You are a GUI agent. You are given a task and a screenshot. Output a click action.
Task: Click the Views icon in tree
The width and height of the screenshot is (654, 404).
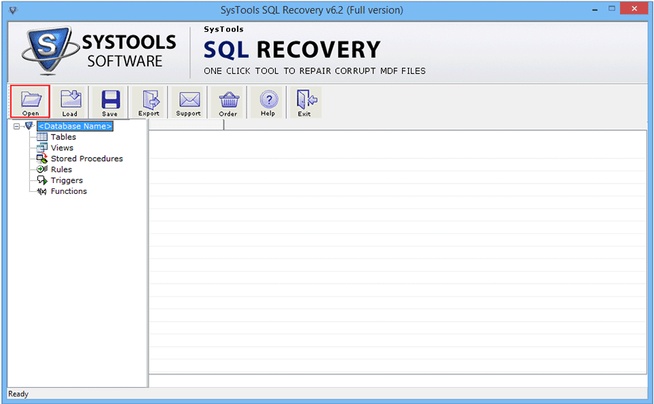coord(42,148)
